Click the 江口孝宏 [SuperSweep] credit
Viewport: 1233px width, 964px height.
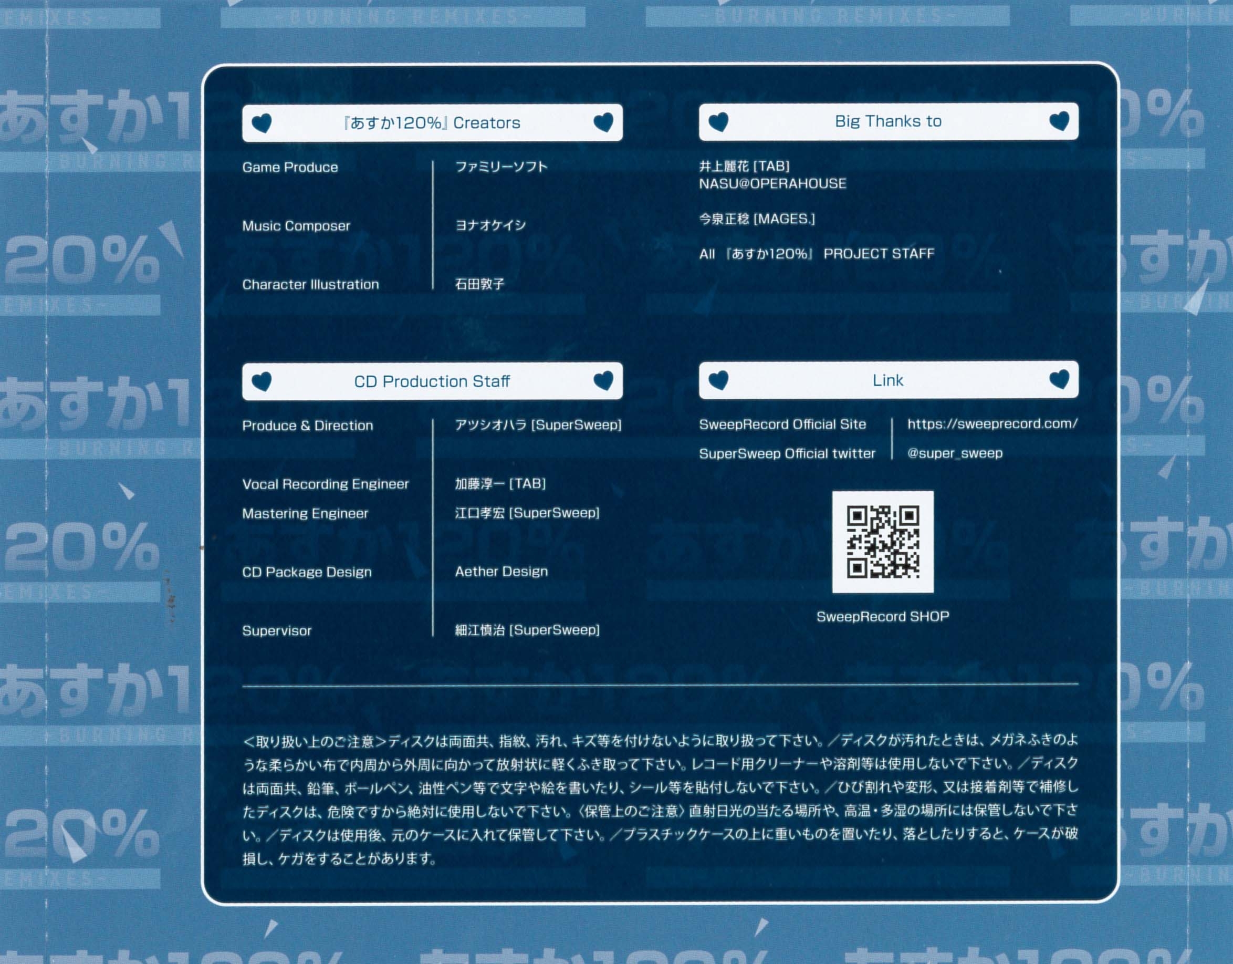pyautogui.click(x=527, y=513)
